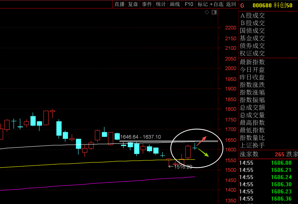298x204 pixels.
Task: Click the 最高指数 label
Action: click(252, 123)
